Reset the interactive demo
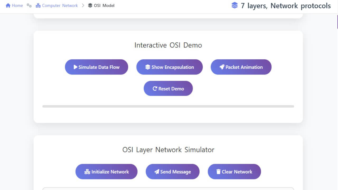 168,88
